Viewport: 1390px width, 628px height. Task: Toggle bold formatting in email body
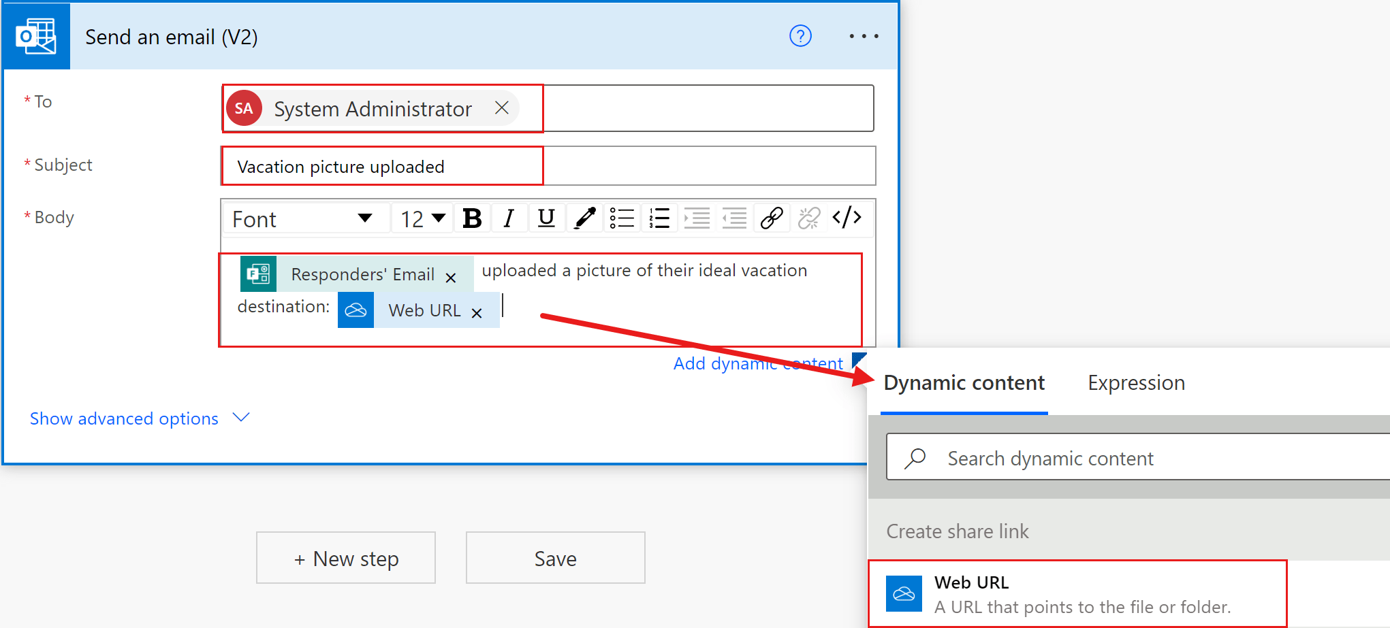[472, 218]
